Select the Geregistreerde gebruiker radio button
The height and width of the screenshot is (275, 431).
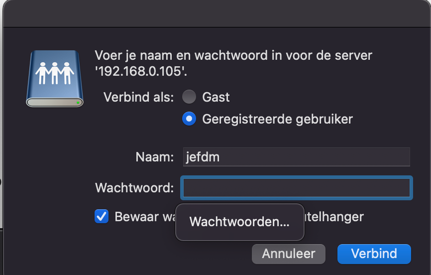click(x=189, y=120)
